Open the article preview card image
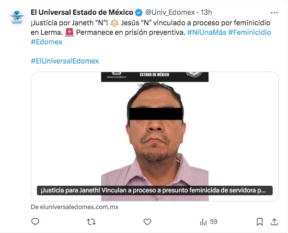 pos(155,137)
